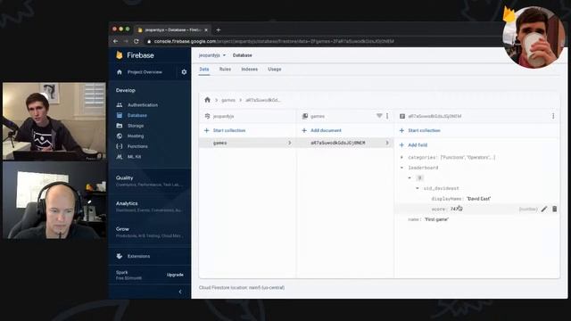Click the displayName value "David East"

(x=478, y=199)
